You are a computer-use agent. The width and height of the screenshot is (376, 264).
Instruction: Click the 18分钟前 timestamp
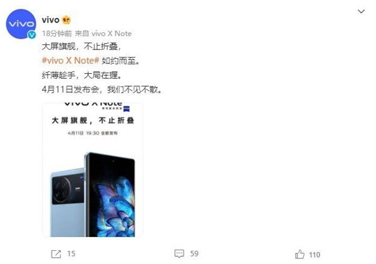(x=57, y=34)
